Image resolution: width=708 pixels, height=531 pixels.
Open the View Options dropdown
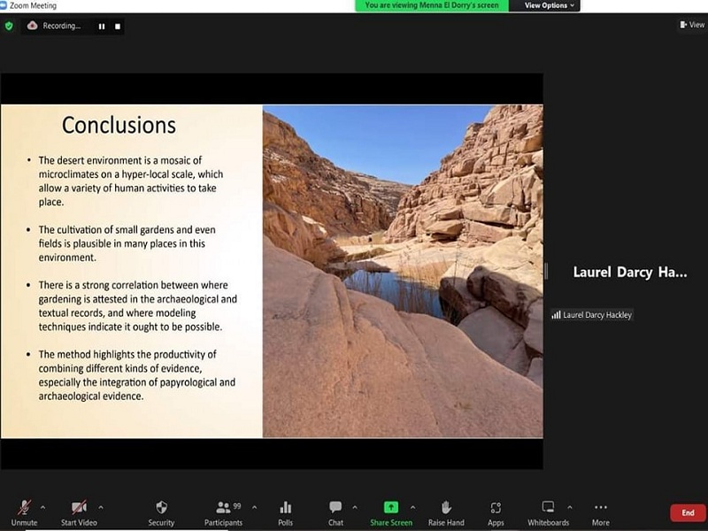pos(549,5)
